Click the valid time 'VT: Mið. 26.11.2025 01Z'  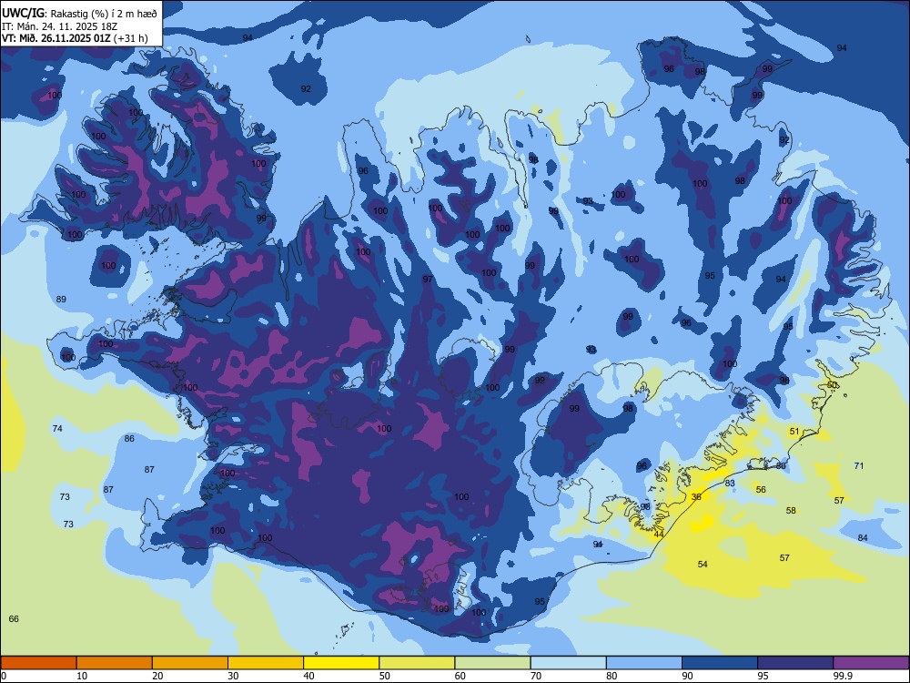(56, 38)
